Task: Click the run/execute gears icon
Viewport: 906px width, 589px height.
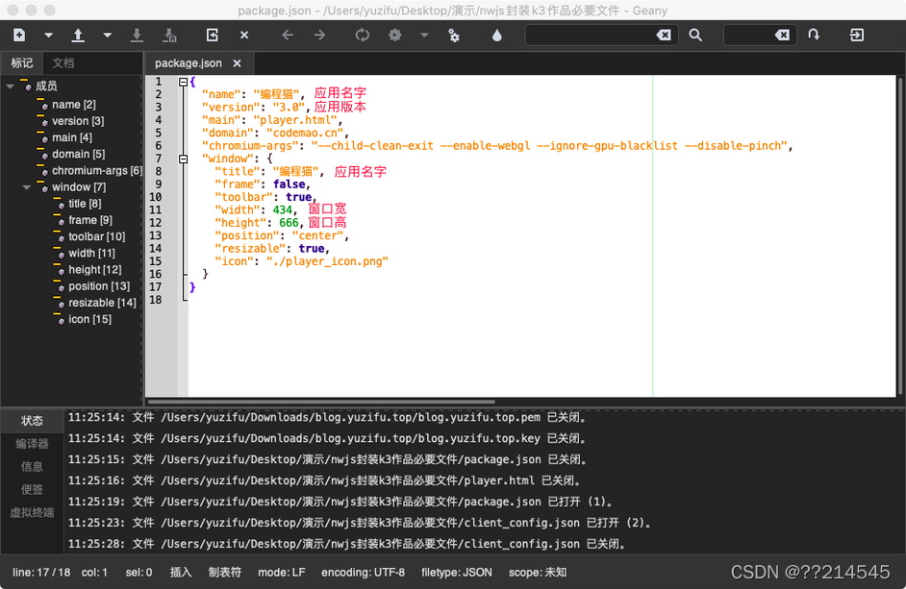Action: (x=454, y=36)
